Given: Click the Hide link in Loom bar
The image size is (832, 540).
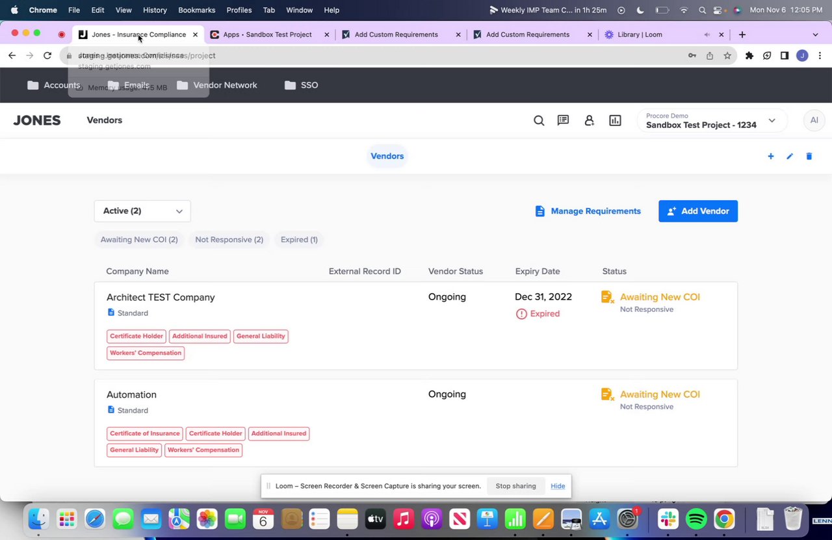Looking at the screenshot, I should point(558,486).
